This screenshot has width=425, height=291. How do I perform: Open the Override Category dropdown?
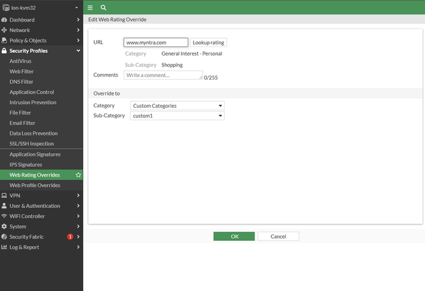click(x=177, y=106)
